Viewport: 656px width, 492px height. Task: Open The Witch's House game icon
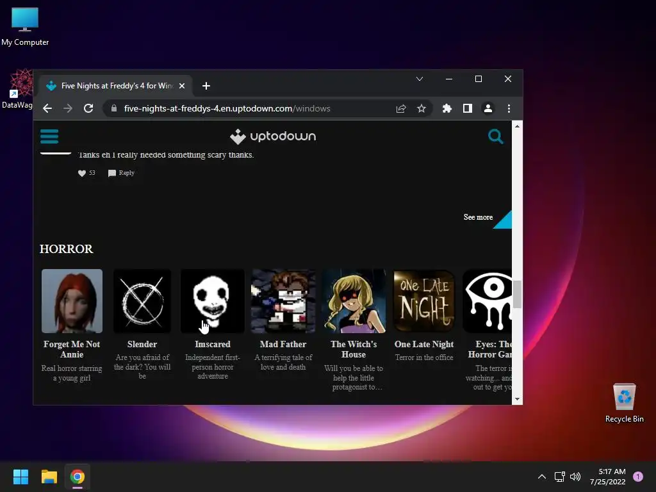point(354,301)
